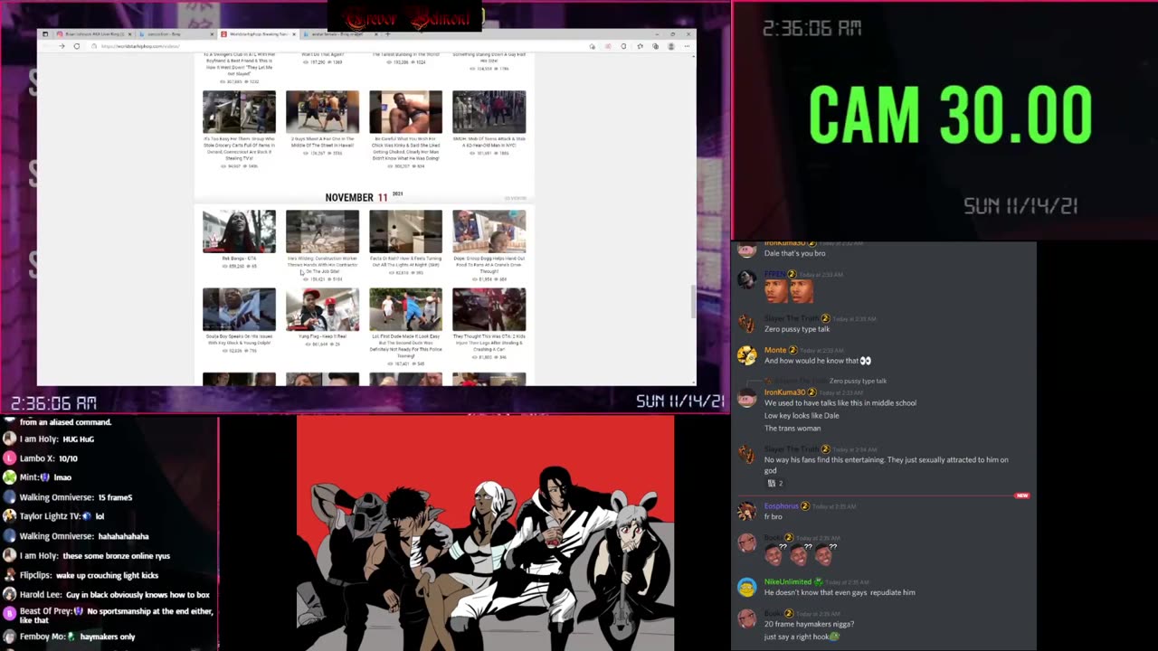Click the 'NOVEMBER 11' date heading

click(x=356, y=197)
